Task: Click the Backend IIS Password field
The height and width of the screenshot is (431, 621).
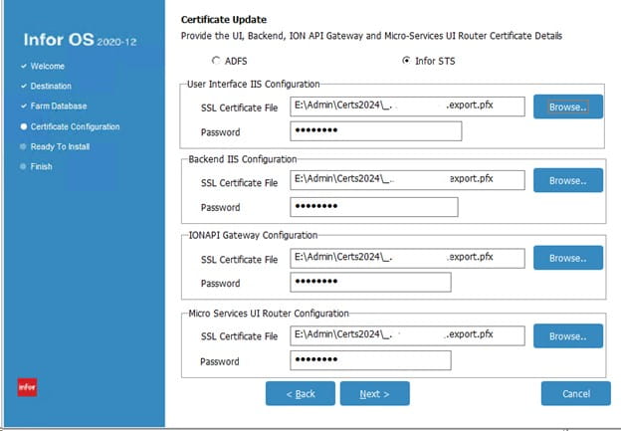Action: tap(374, 207)
